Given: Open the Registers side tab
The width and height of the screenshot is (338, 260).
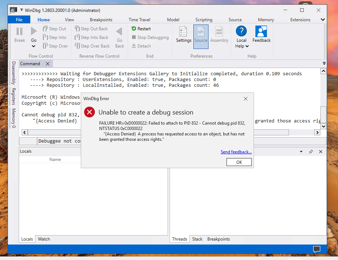Looking at the screenshot, I should [x=14, y=96].
